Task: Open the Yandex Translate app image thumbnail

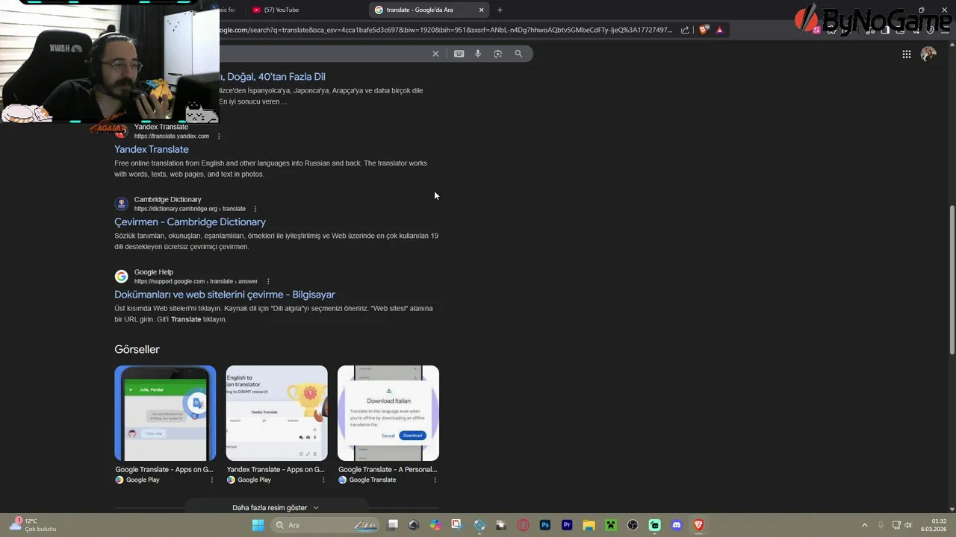Action: click(x=276, y=413)
